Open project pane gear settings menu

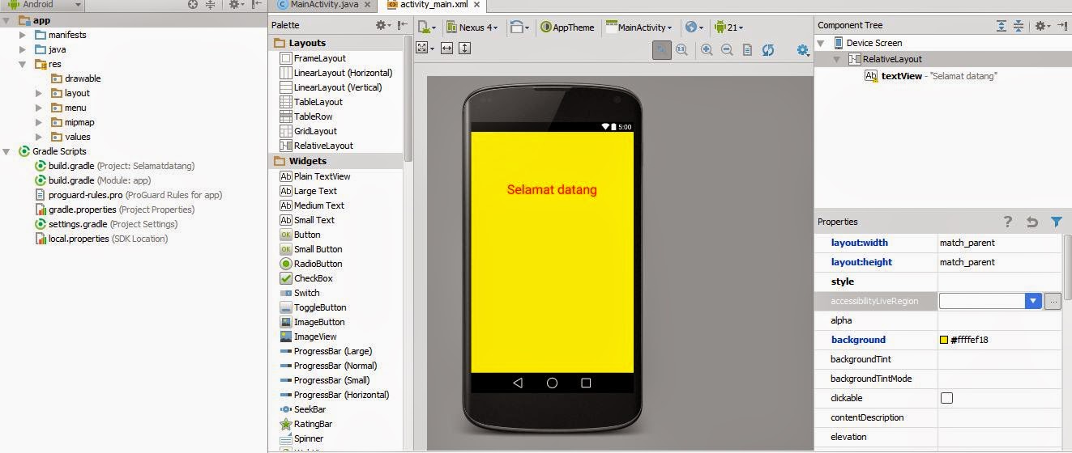[235, 5]
